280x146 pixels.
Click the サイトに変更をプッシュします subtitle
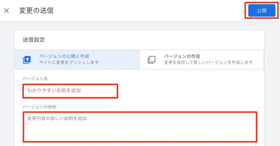(69, 63)
